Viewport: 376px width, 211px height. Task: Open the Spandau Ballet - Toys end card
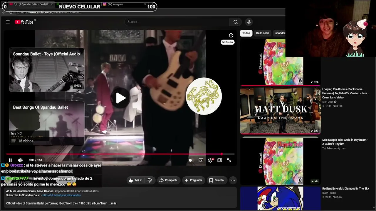(47, 70)
